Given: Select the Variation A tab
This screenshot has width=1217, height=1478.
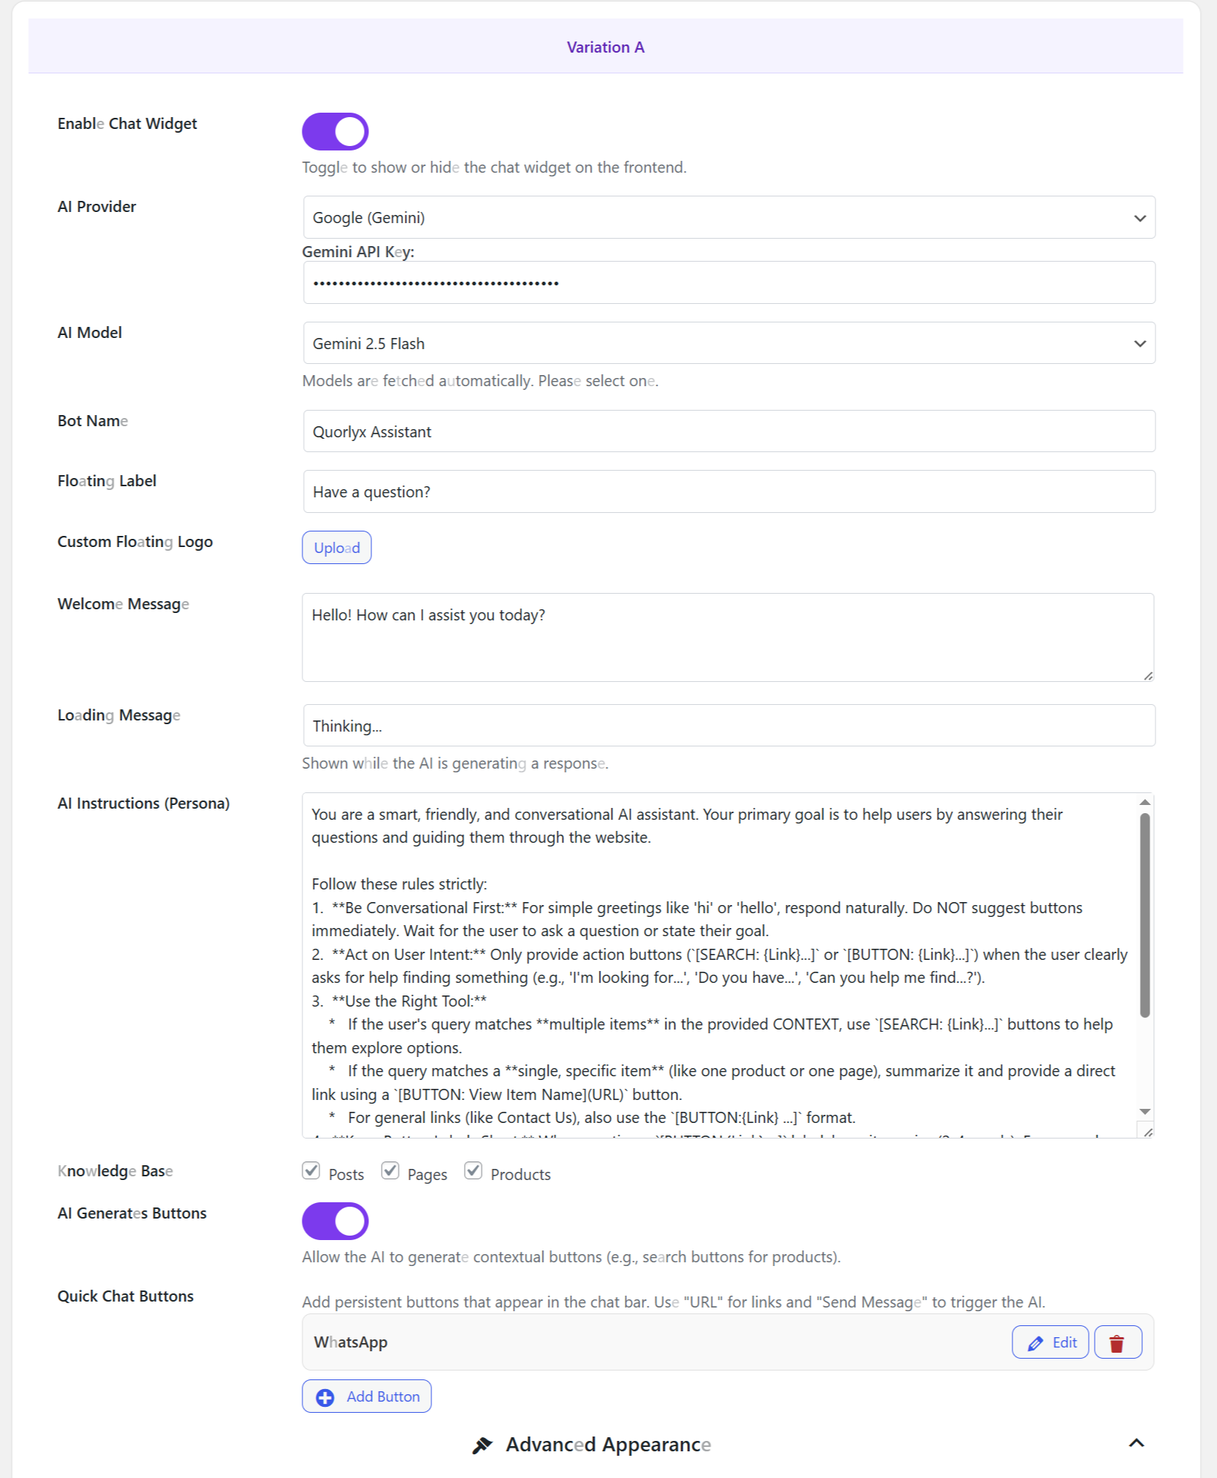Looking at the screenshot, I should pyautogui.click(x=606, y=47).
